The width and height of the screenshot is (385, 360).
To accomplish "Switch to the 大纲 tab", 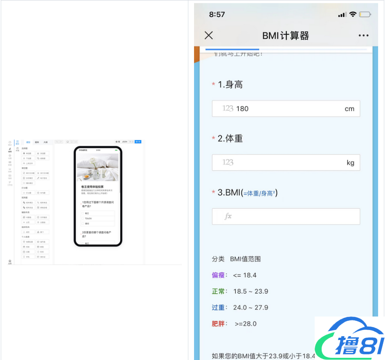I will tap(46, 142).
